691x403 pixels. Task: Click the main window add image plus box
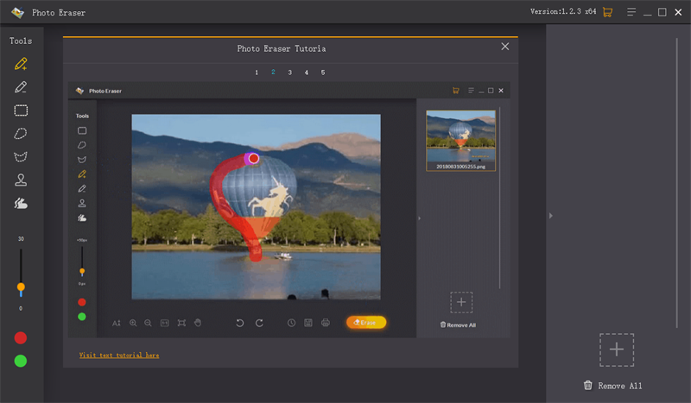click(x=617, y=349)
